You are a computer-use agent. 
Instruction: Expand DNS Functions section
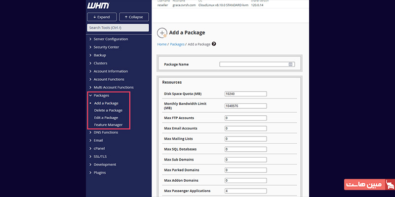pos(106,132)
